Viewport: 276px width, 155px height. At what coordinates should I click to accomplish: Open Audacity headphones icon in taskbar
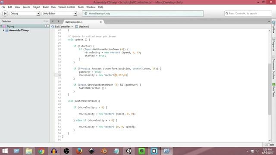coord(54,151)
